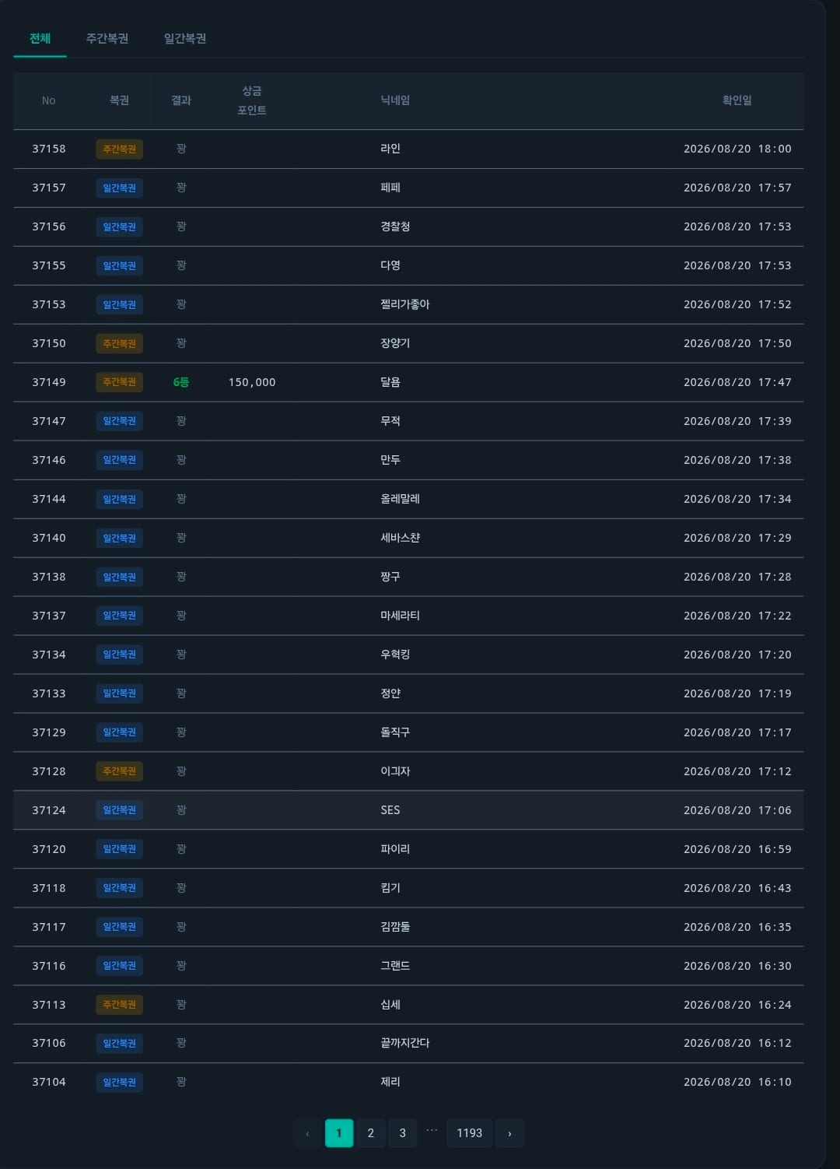Open page 2 of results
The width and height of the screenshot is (840, 1169).
point(370,1133)
